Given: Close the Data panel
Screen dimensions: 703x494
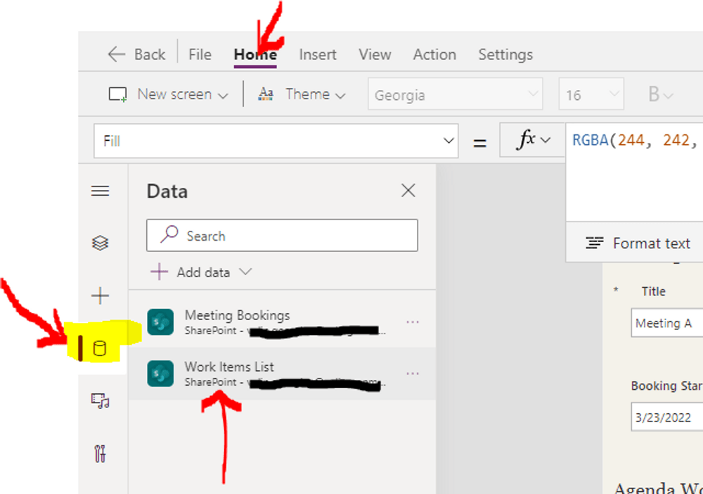Looking at the screenshot, I should tap(408, 190).
